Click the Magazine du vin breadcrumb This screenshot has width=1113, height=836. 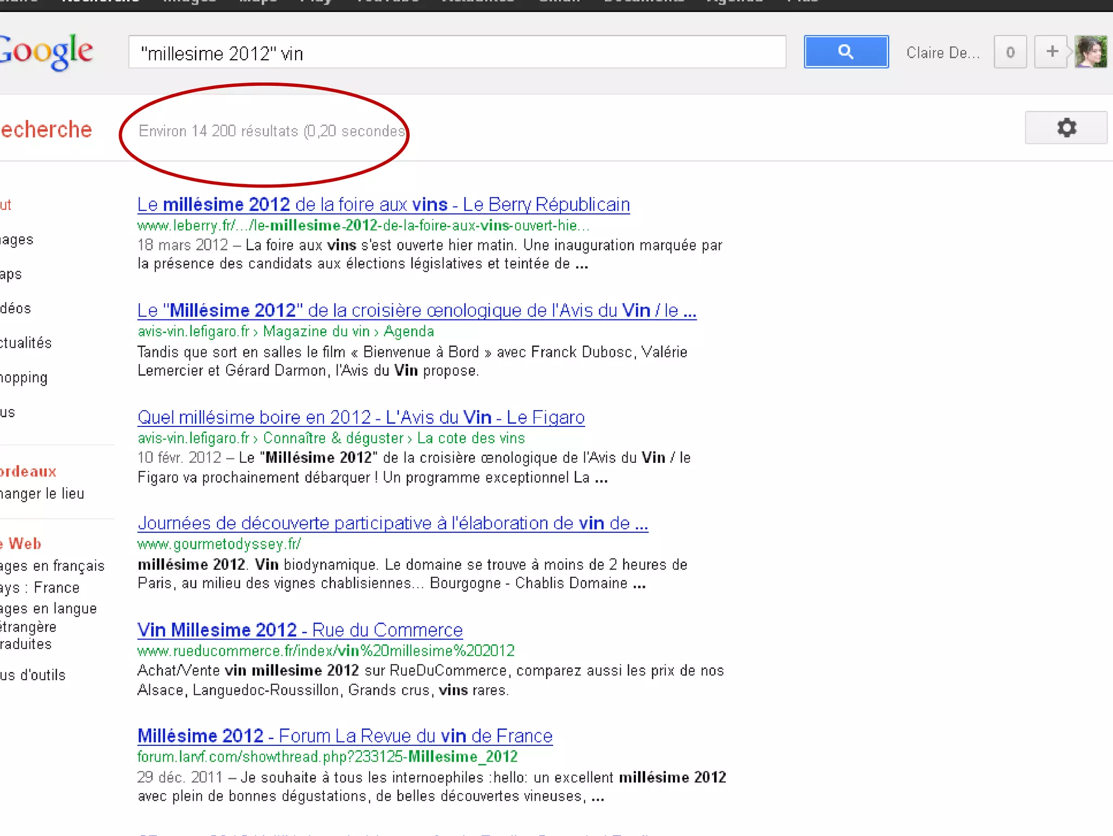click(x=316, y=331)
